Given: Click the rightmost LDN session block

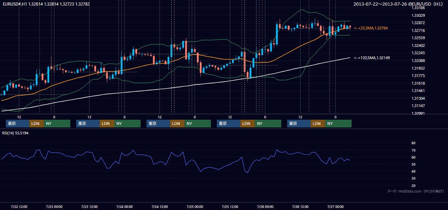Looking at the screenshot, I should coord(318,124).
